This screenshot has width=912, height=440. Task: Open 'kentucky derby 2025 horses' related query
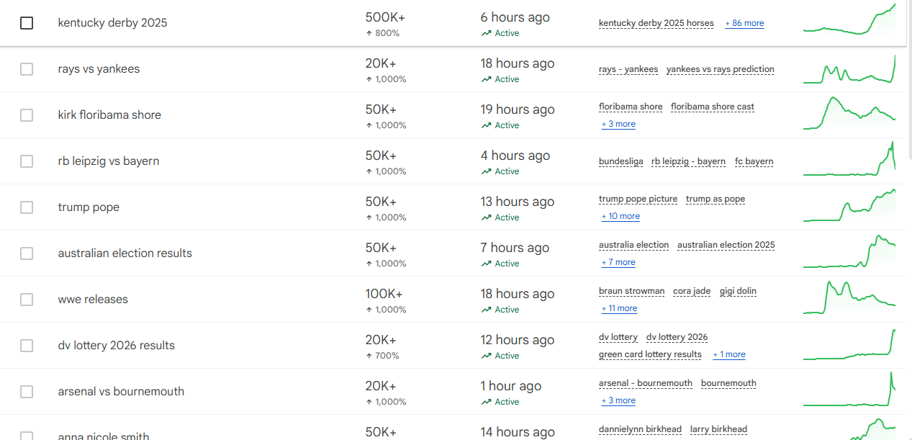(x=656, y=23)
